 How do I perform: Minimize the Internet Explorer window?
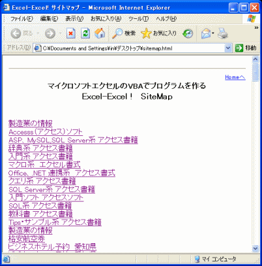(x=233, y=8)
